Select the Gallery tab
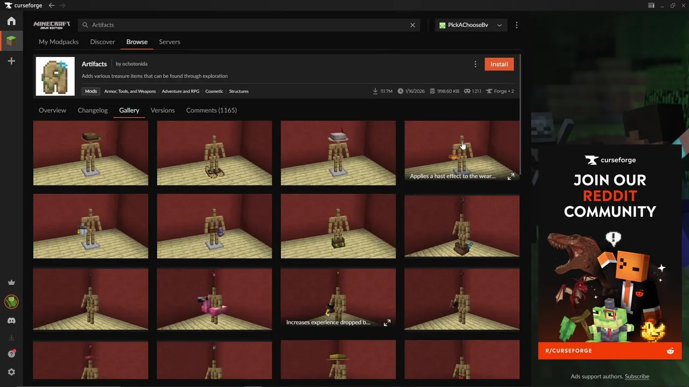This screenshot has width=689, height=387. point(129,110)
